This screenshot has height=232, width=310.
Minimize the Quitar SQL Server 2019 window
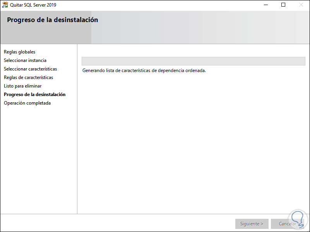(266, 5)
